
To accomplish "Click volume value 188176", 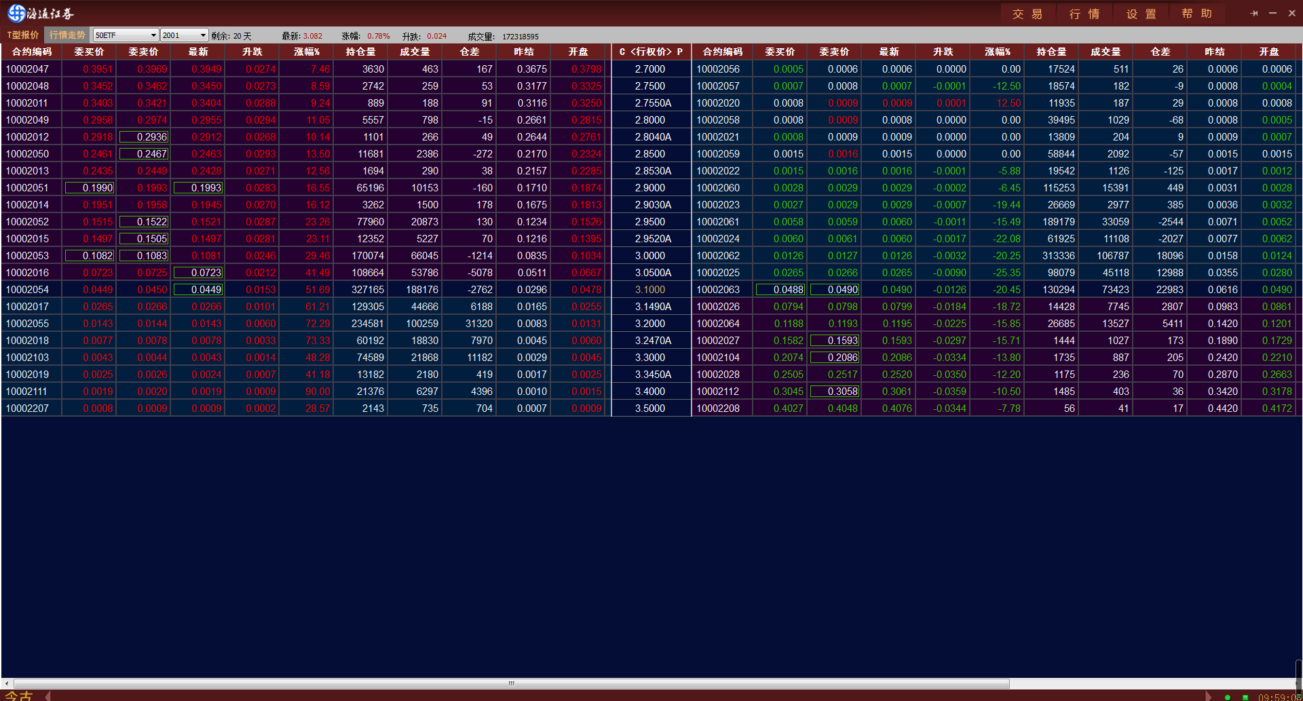I will coord(422,290).
